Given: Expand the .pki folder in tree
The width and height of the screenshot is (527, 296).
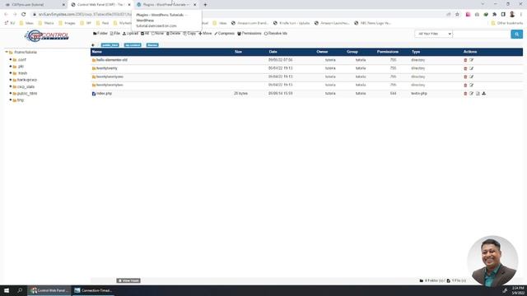Looking at the screenshot, I should [x=11, y=67].
